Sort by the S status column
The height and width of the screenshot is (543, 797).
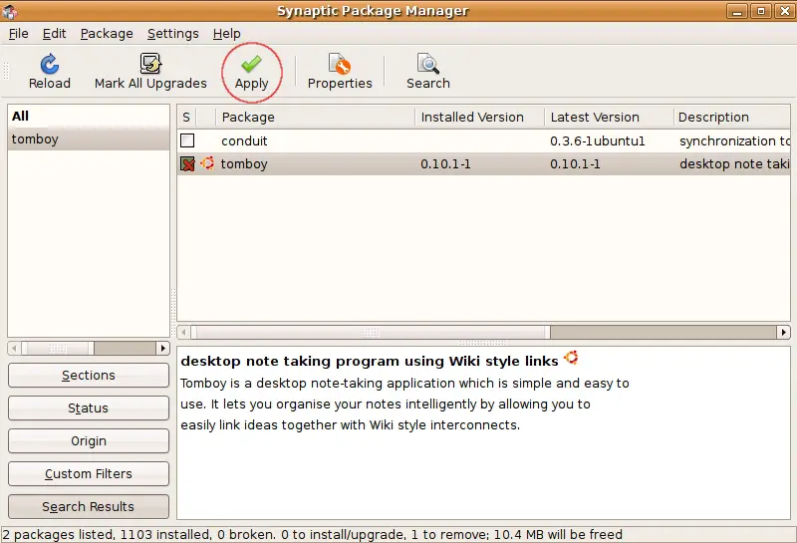186,117
